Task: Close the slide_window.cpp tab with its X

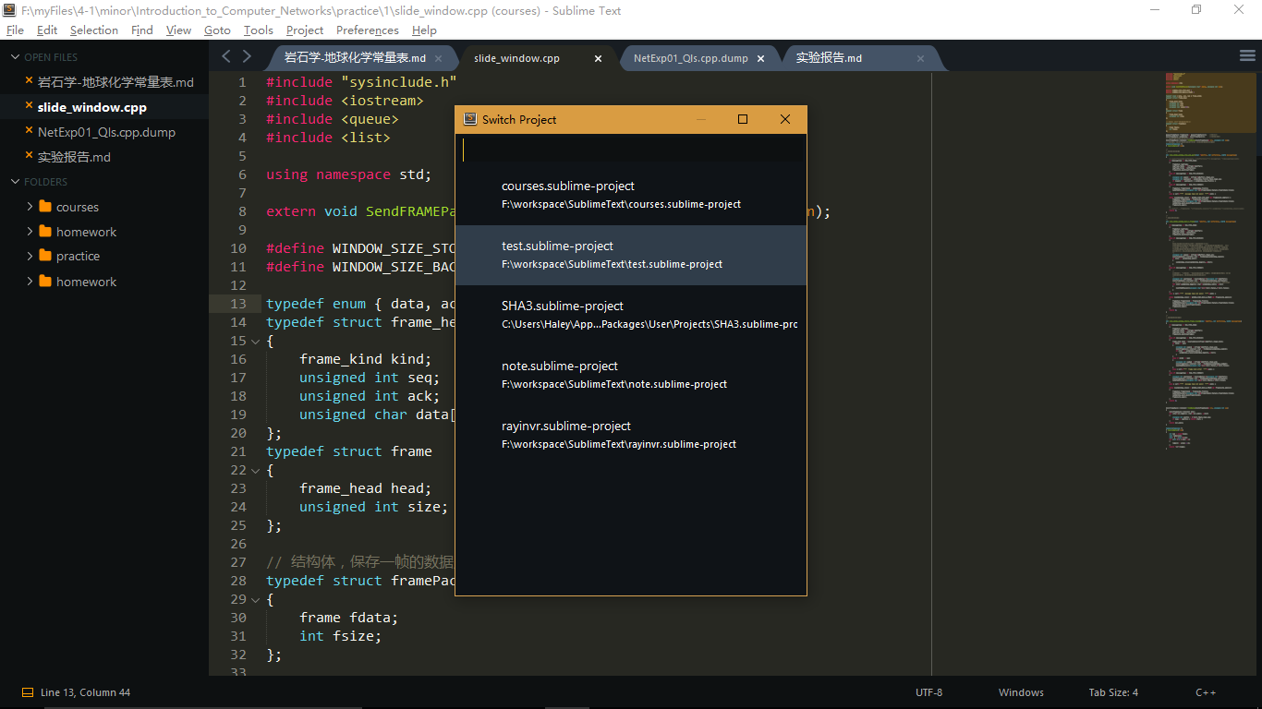Action: (598, 58)
